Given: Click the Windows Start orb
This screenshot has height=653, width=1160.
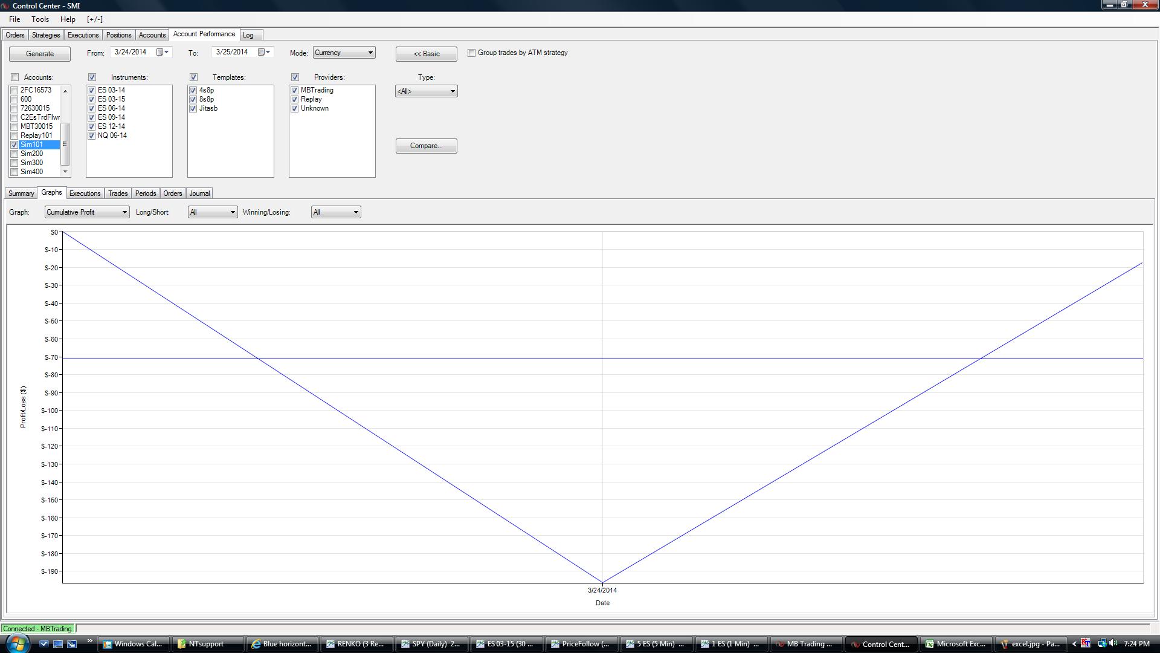Looking at the screenshot, I should pos(16,643).
